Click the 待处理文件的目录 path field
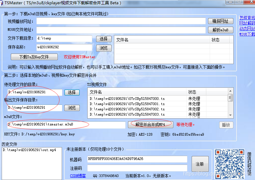The width and height of the screenshot is (255, 180). coord(35,92)
